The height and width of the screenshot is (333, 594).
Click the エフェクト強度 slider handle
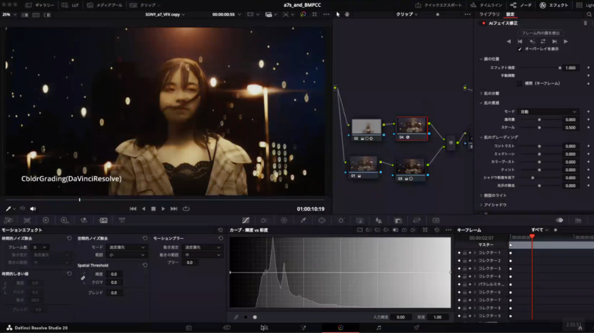560,68
